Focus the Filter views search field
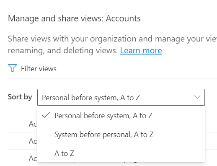Screen dimensions: 217x166 [112, 68]
